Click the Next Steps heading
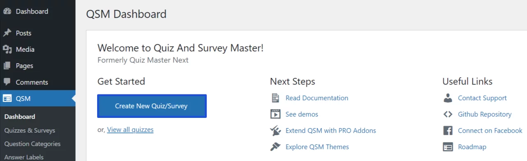Image resolution: width=527 pixels, height=161 pixels. (x=292, y=81)
